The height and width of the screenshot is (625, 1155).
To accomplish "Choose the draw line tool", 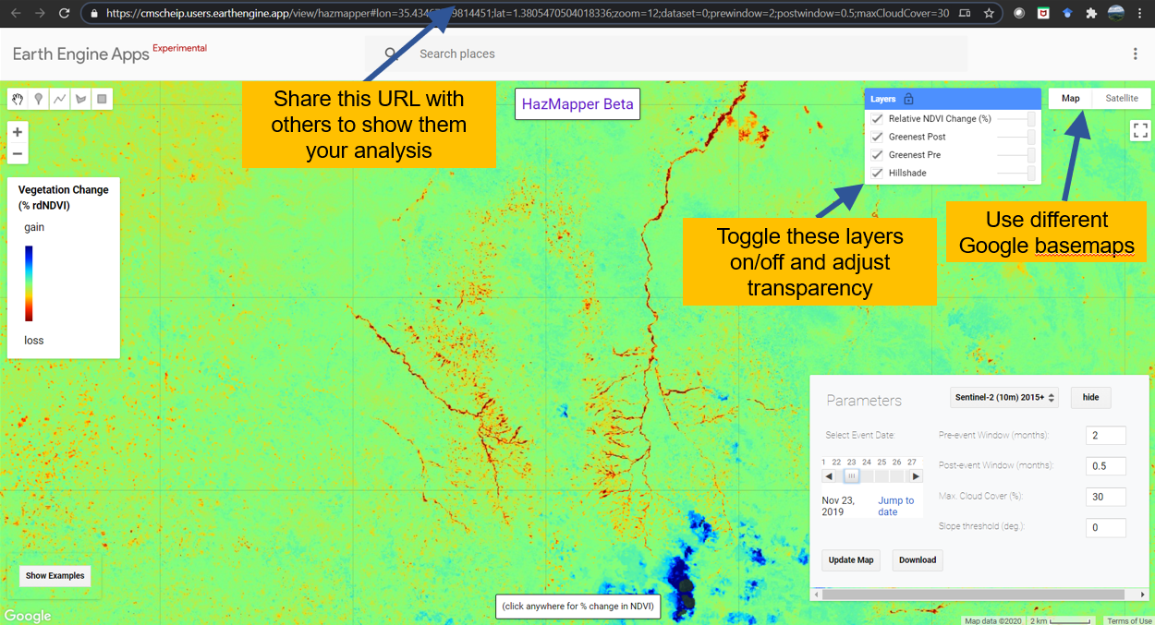I will pos(60,99).
